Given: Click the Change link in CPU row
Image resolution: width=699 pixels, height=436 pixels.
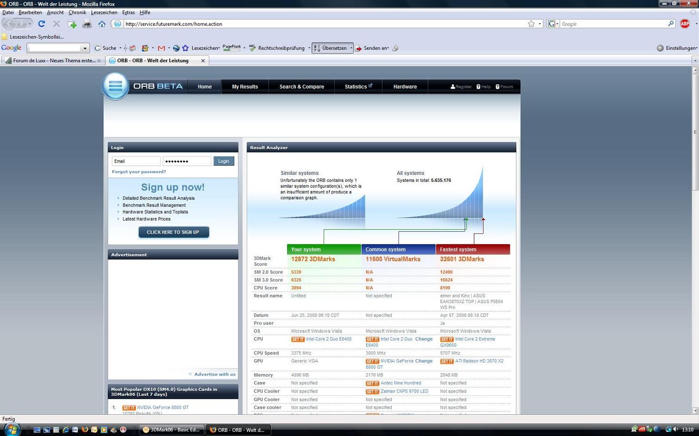Looking at the screenshot, I should [x=424, y=339].
